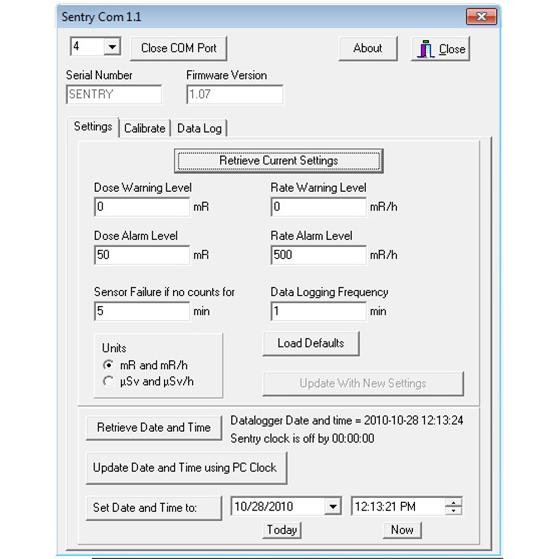Focus the Rate Warning Level field

click(319, 207)
